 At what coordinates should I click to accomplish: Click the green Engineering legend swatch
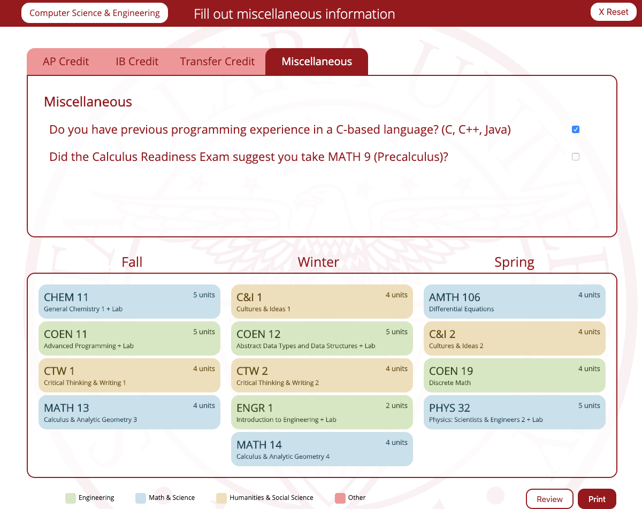[71, 498]
